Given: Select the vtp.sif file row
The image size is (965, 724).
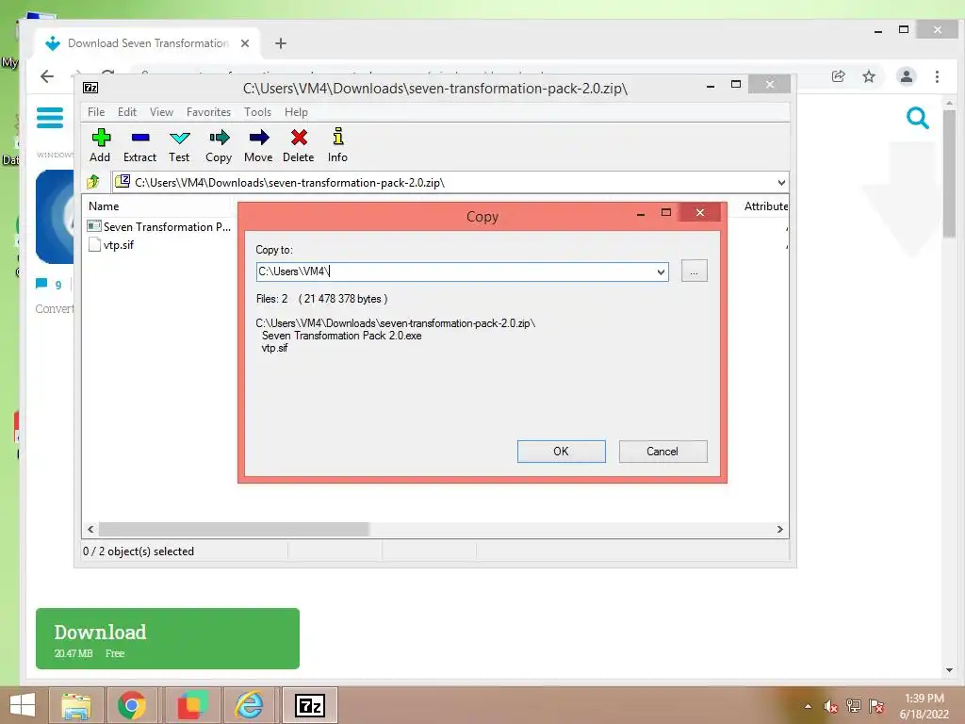Looking at the screenshot, I should tap(111, 244).
